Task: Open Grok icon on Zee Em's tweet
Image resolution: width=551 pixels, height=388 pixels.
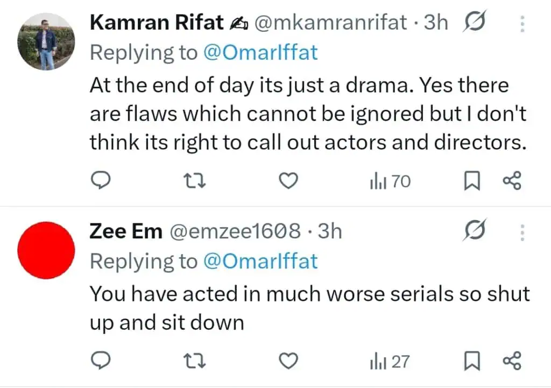Action: (475, 231)
